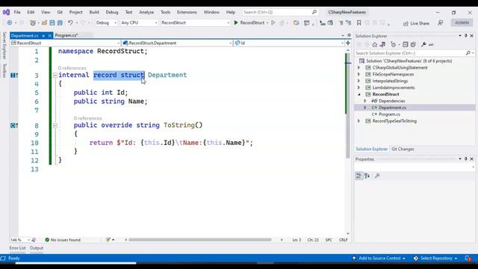The width and height of the screenshot is (478, 269).
Task: Expand the FileScopeNamespaces project node
Action: pyautogui.click(x=358, y=75)
